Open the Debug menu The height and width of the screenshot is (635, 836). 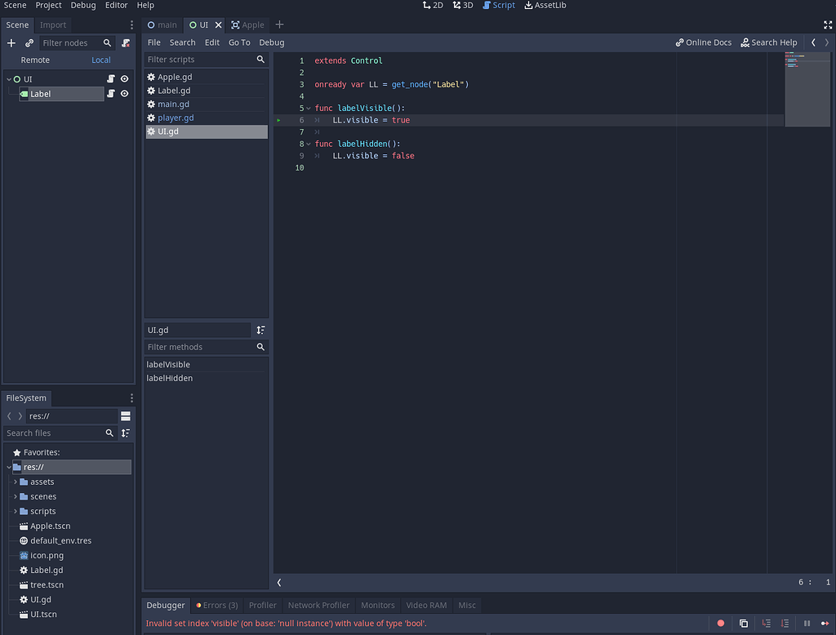pos(82,5)
